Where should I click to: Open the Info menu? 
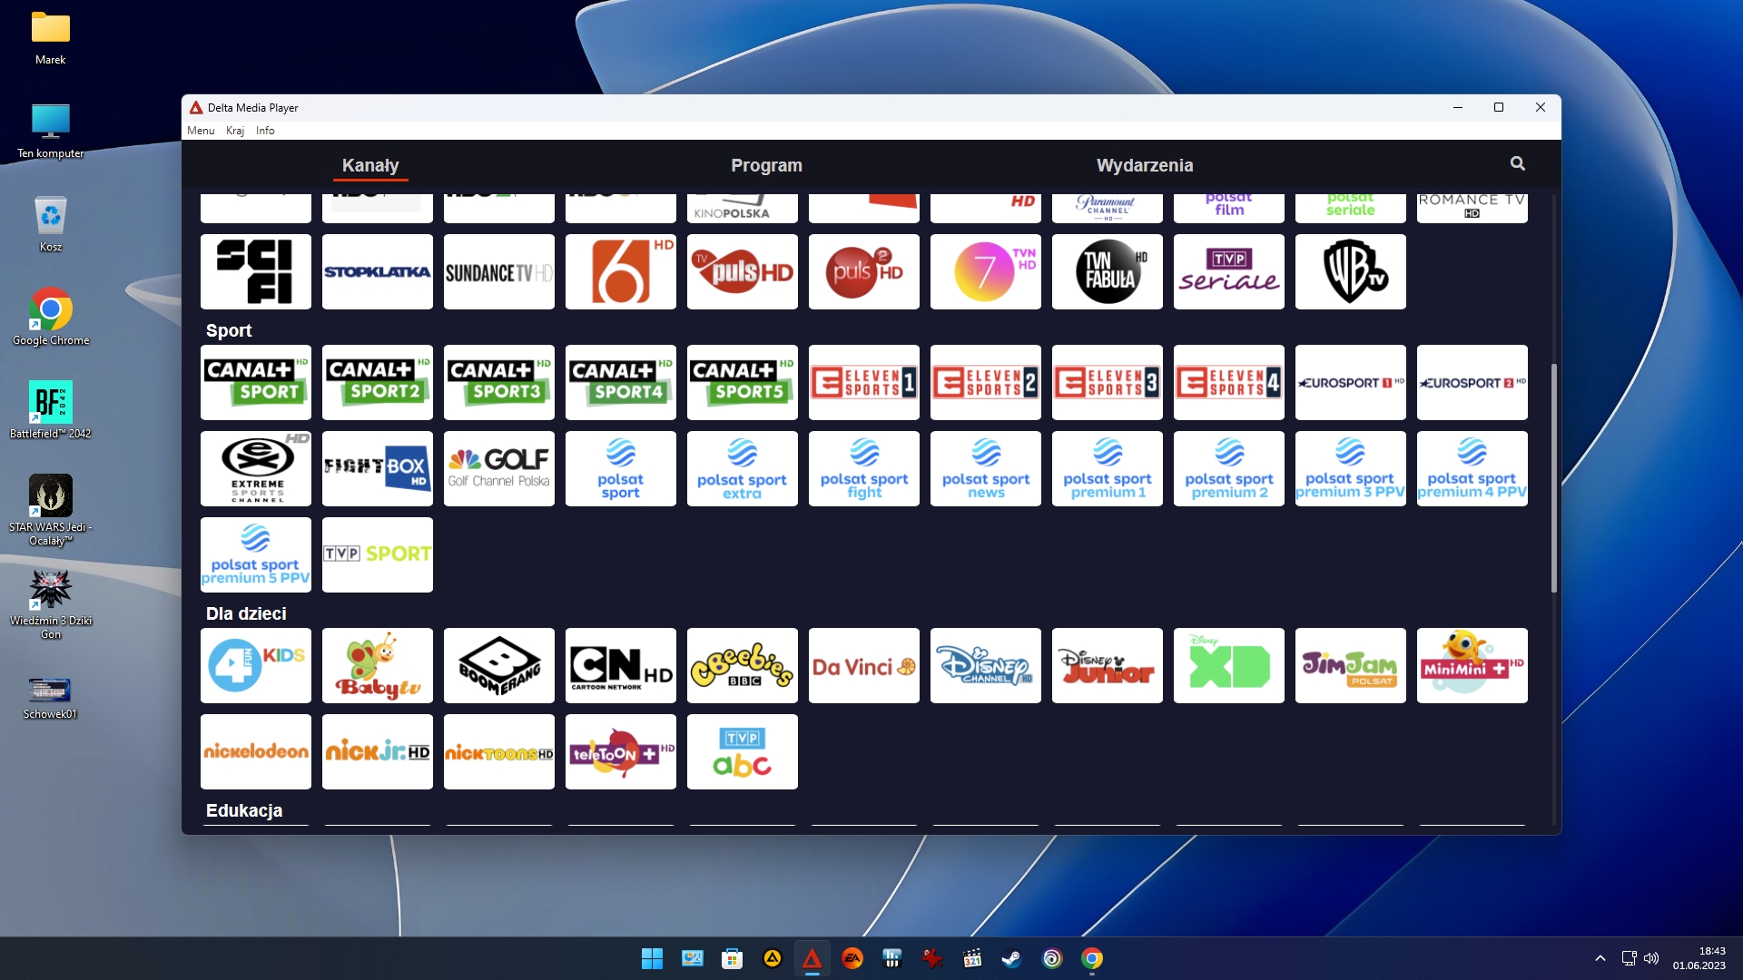(x=265, y=131)
